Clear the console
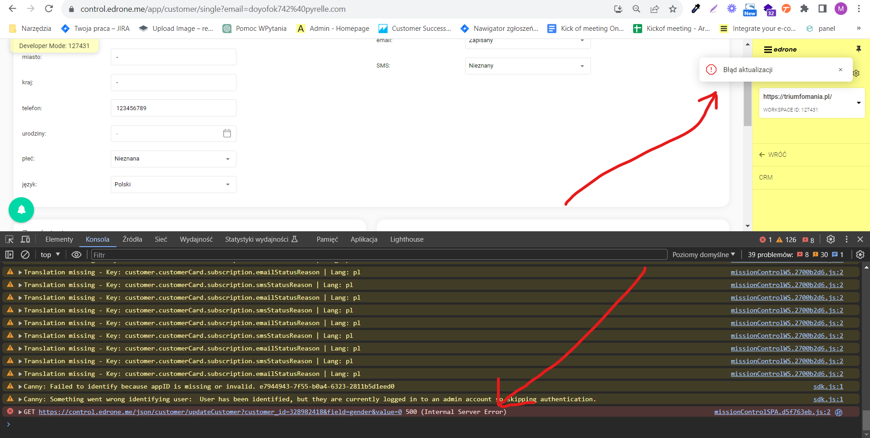Image resolution: width=870 pixels, height=438 pixels. [x=25, y=255]
